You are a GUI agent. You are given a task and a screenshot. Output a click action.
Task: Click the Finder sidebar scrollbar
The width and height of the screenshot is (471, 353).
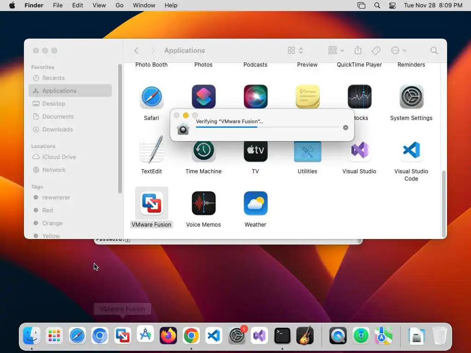click(120, 129)
